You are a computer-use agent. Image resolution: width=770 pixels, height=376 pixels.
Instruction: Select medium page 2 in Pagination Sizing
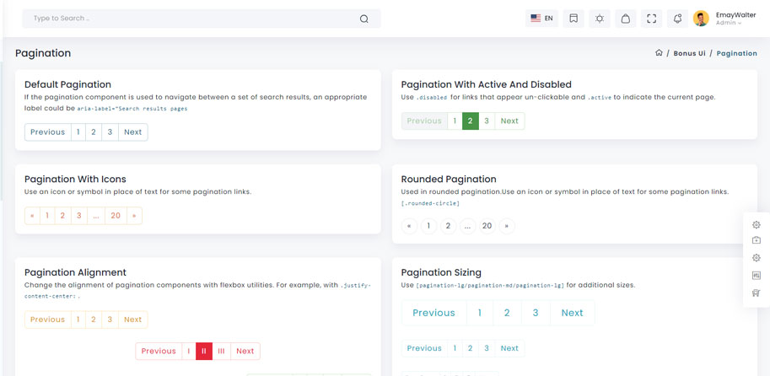click(471, 348)
